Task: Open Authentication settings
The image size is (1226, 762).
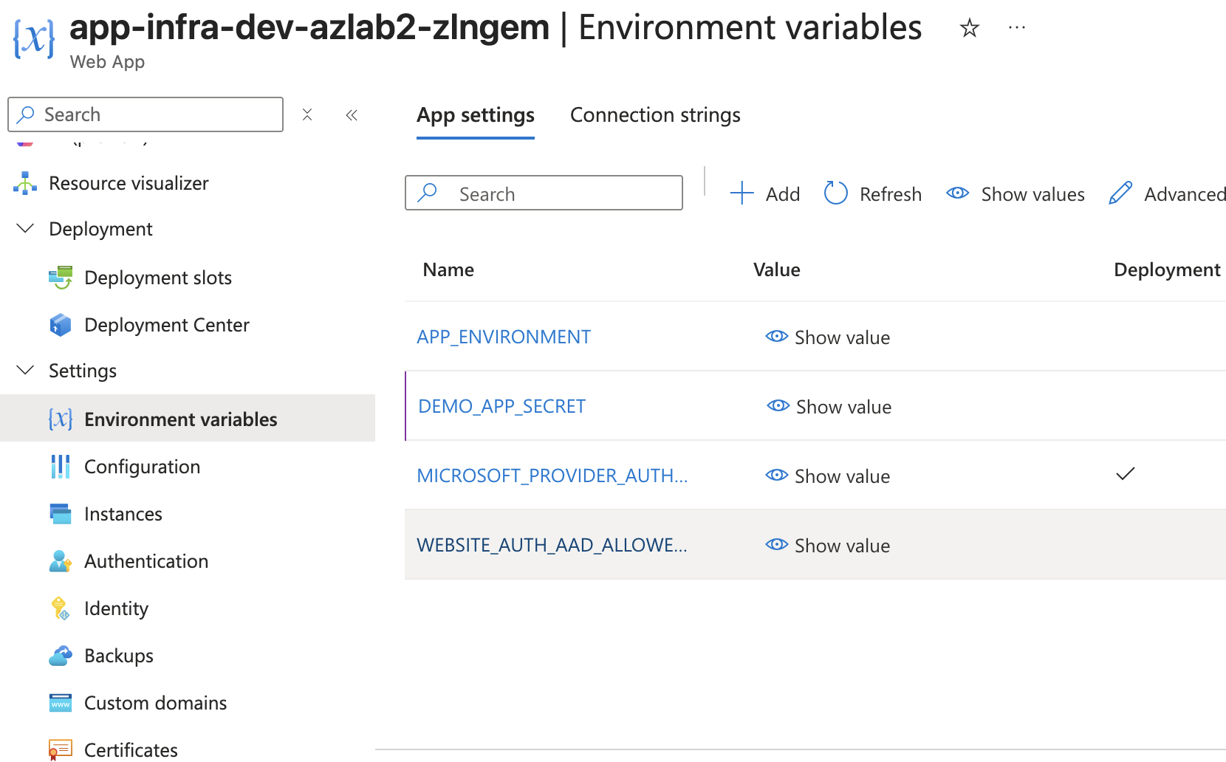Action: pyautogui.click(x=146, y=561)
